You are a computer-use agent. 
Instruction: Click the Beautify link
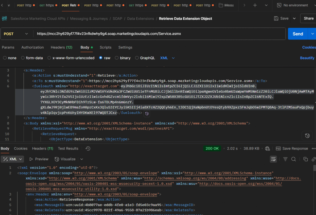[307, 58]
